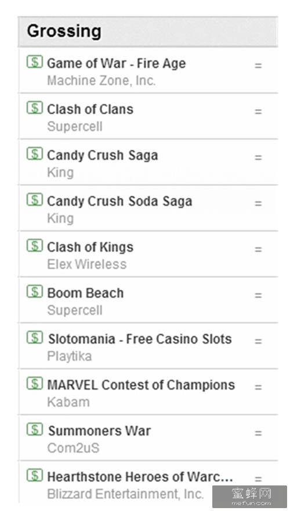290x511 pixels.
Task: Open Slotomania - Free Casino Slots entry
Action: click(x=140, y=339)
